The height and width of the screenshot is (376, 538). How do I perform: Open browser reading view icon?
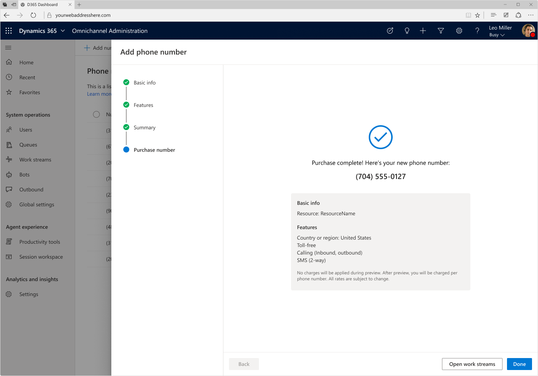(468, 15)
